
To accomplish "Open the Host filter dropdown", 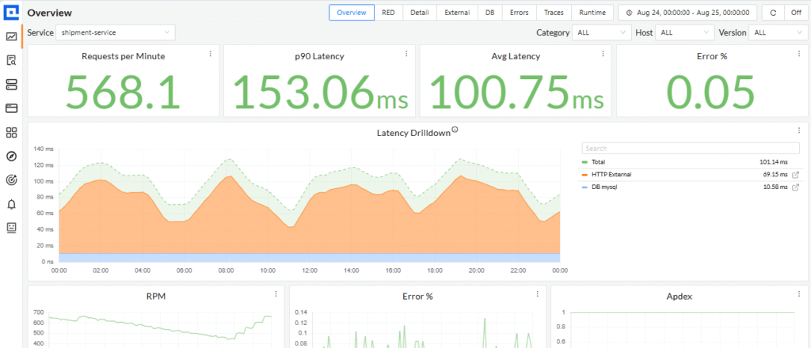I will point(684,32).
